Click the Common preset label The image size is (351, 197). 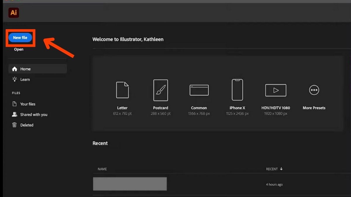coord(199,108)
